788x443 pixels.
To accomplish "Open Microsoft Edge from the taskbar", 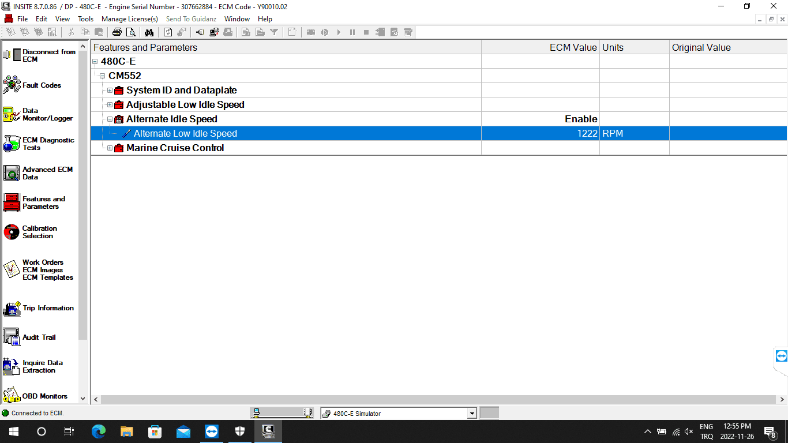I will (99, 431).
